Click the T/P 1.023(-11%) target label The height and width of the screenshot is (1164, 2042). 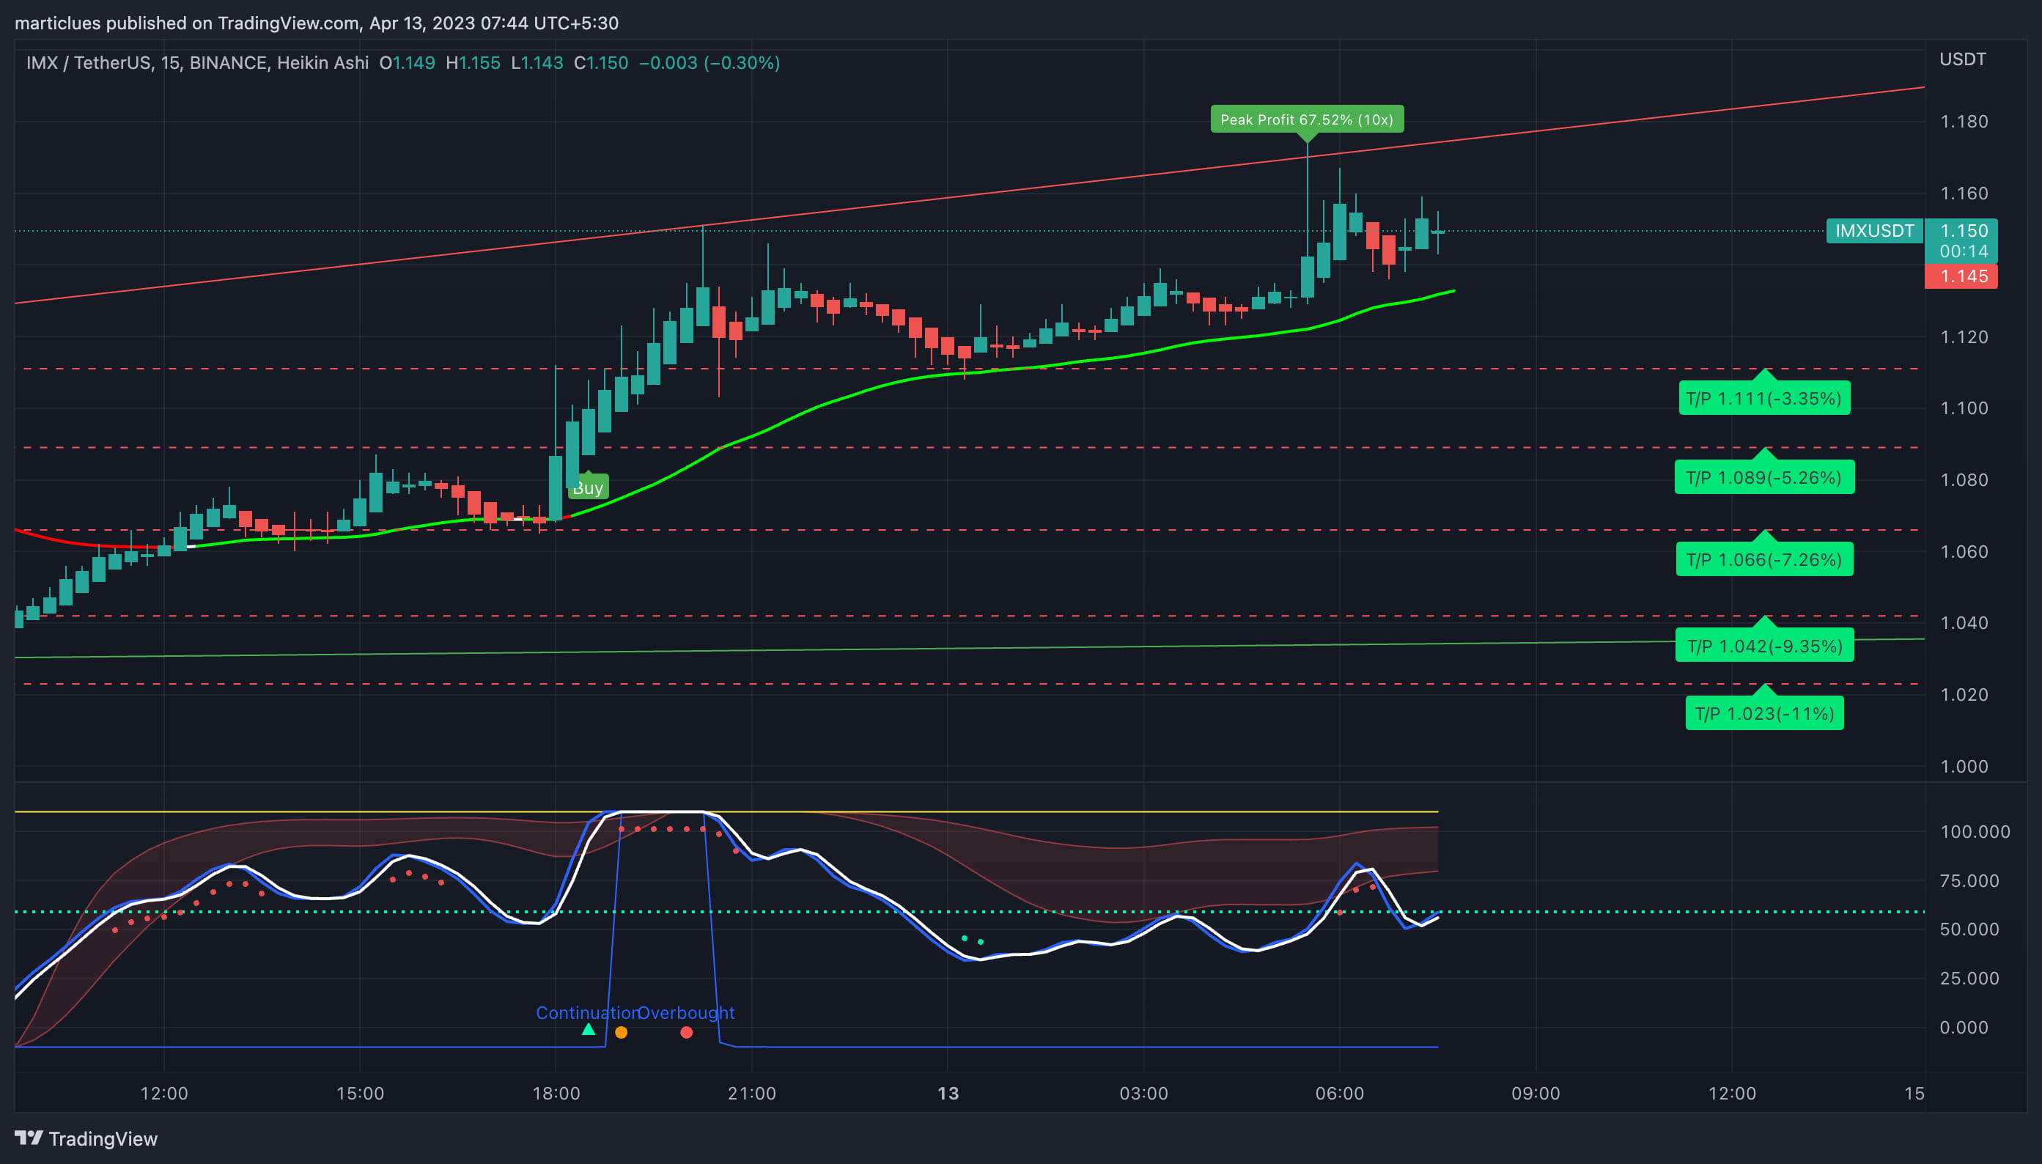click(x=1765, y=712)
